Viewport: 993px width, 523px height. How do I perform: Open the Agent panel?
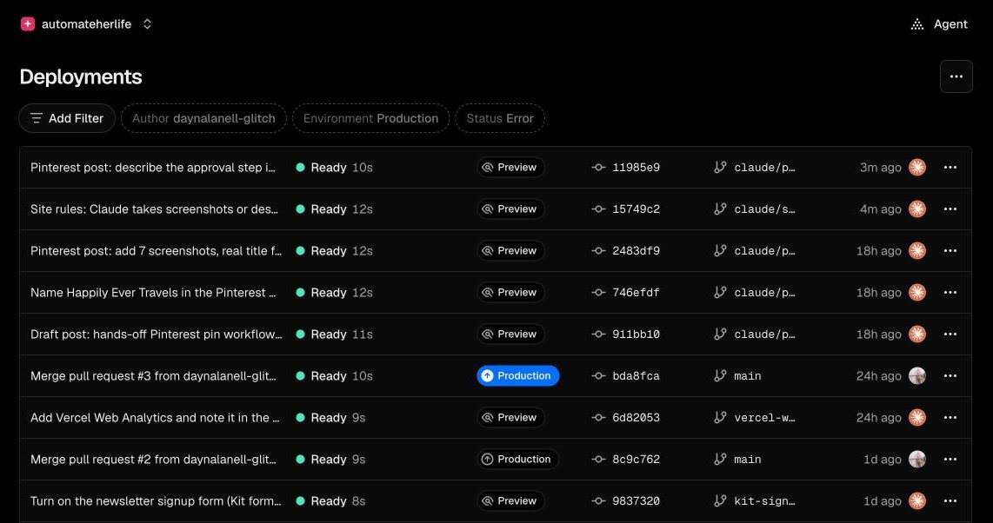coord(939,24)
